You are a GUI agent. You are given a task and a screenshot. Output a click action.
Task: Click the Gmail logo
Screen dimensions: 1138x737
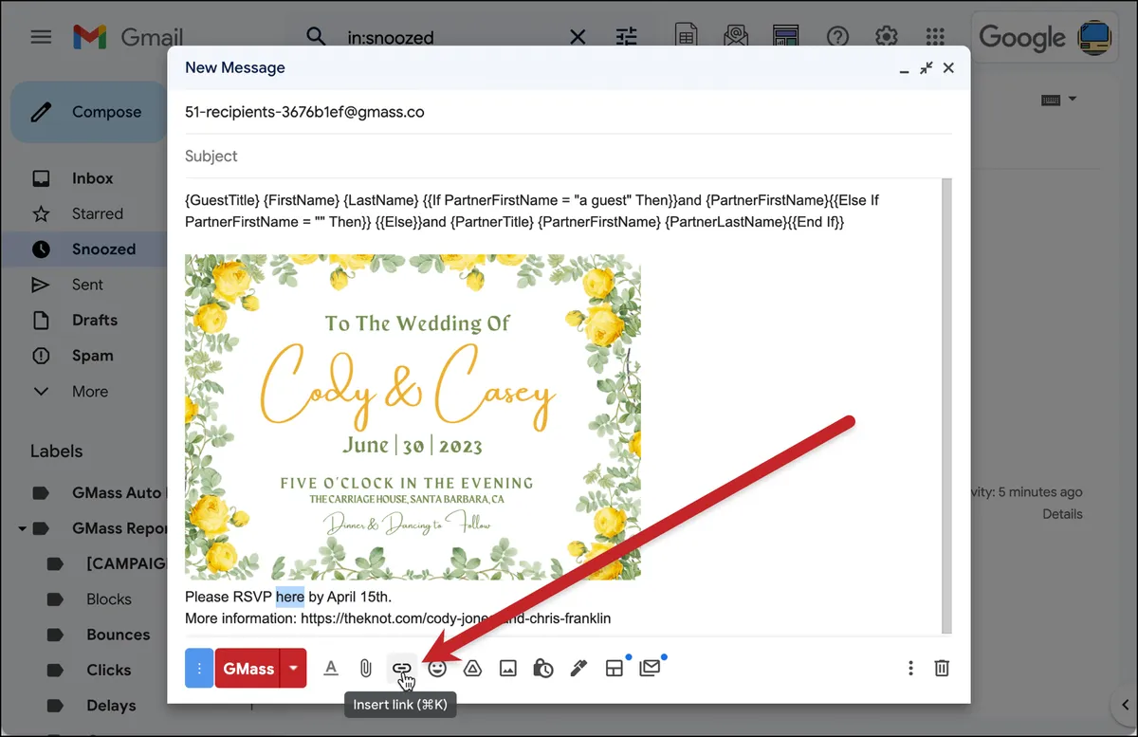[x=127, y=37]
